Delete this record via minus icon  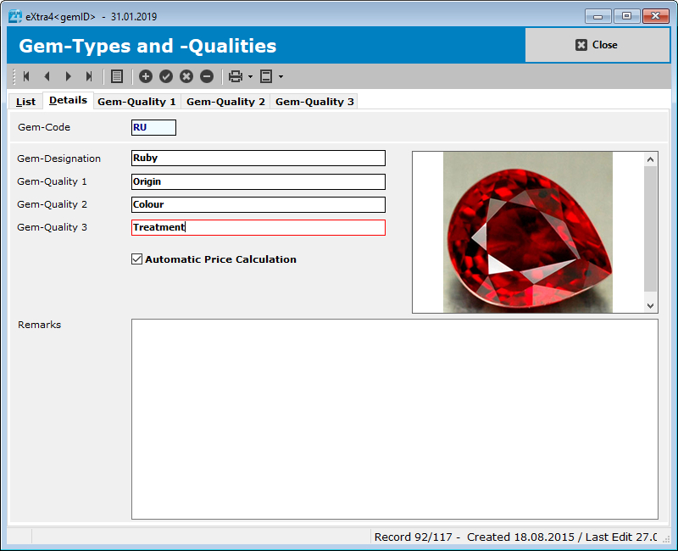206,76
